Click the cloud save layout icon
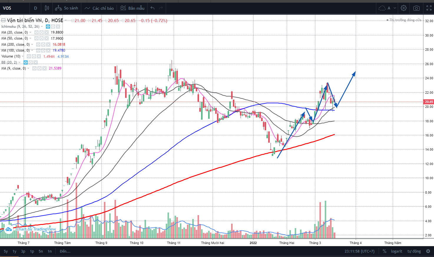The image size is (434, 257). [x=382, y=8]
